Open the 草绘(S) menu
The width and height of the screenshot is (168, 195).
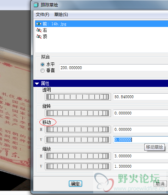pos(61,15)
